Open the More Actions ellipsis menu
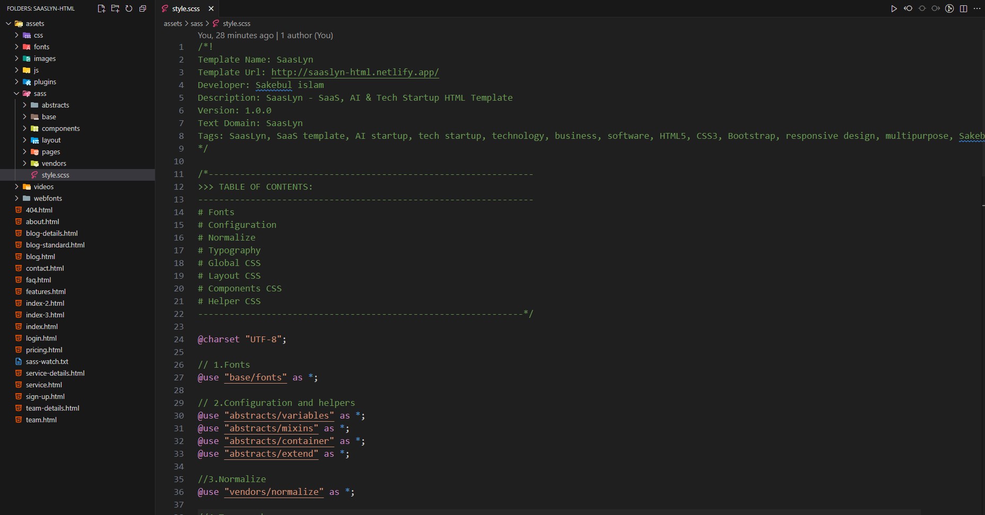This screenshot has width=985, height=515. click(977, 8)
